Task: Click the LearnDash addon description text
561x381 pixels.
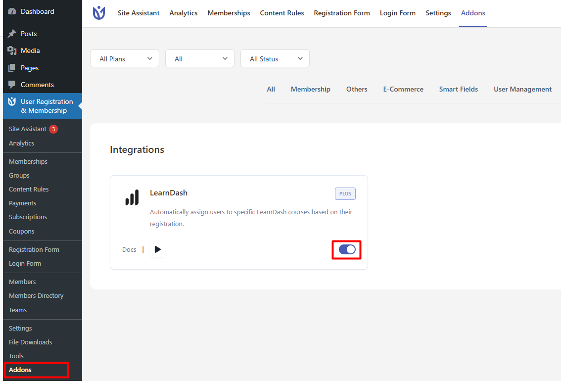Action: (x=251, y=218)
